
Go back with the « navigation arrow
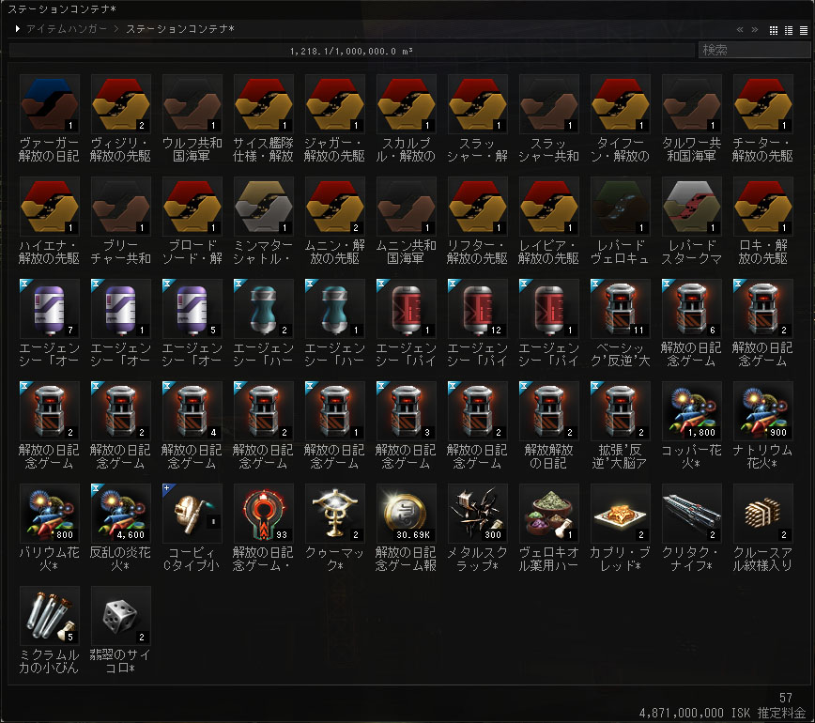(x=740, y=30)
